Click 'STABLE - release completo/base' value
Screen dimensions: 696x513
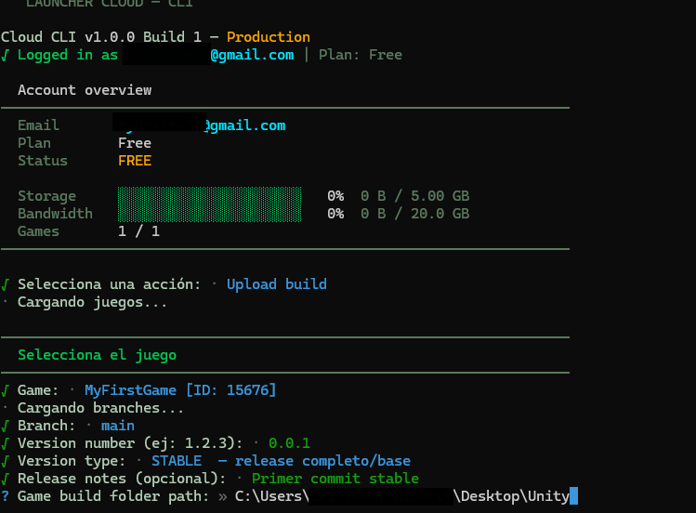click(281, 461)
